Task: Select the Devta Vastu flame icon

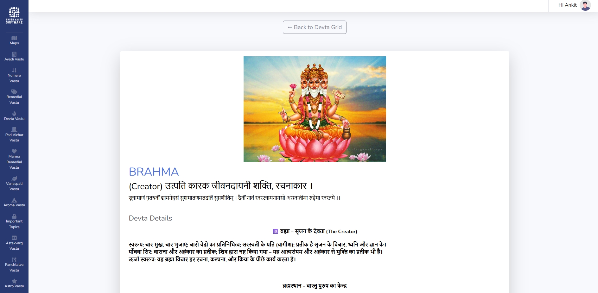Action: tap(14, 113)
